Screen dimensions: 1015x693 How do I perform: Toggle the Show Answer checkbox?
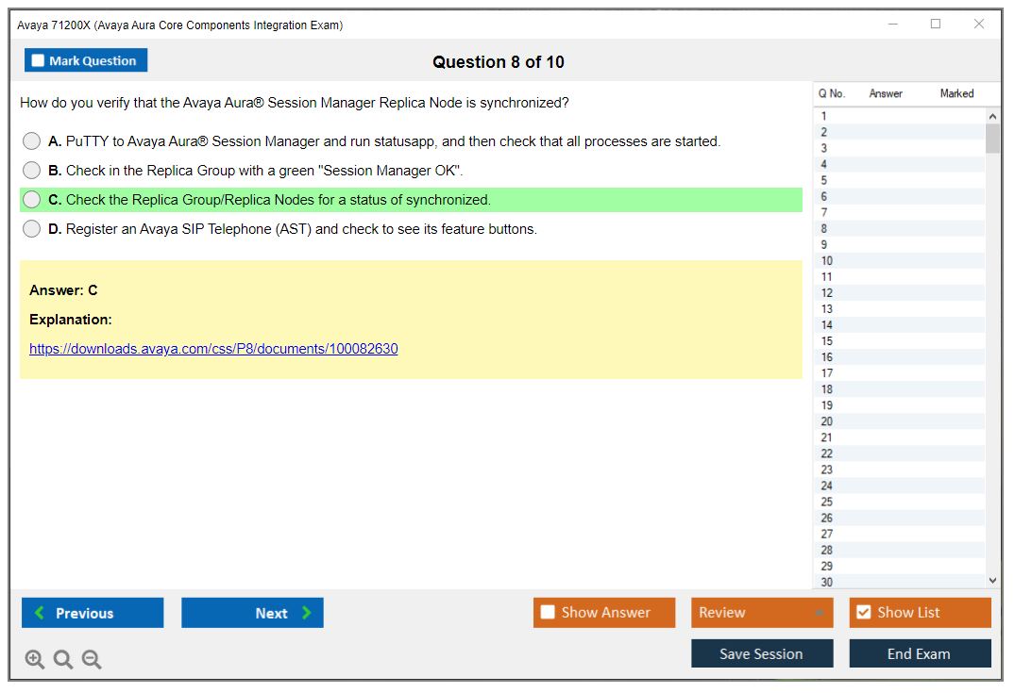pyautogui.click(x=548, y=613)
